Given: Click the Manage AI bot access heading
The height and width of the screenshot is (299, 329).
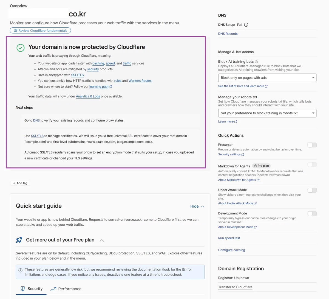Looking at the screenshot, I should click(236, 52).
